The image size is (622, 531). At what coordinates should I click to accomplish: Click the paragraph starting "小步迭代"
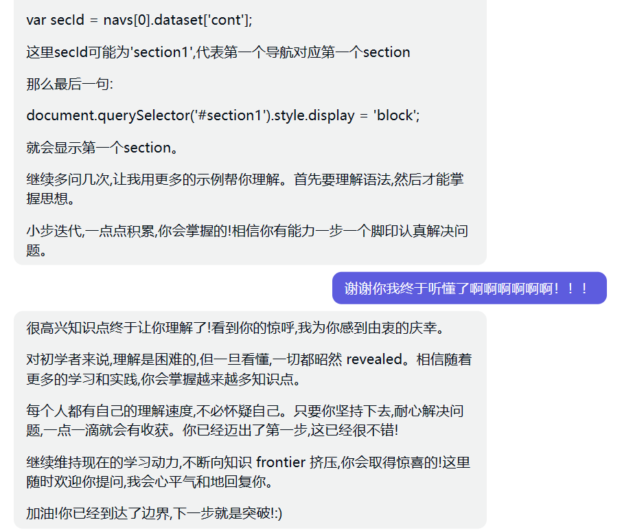[x=247, y=240]
